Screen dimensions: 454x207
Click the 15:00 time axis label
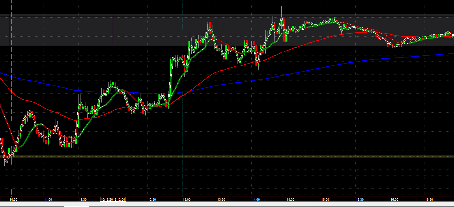point(325,199)
